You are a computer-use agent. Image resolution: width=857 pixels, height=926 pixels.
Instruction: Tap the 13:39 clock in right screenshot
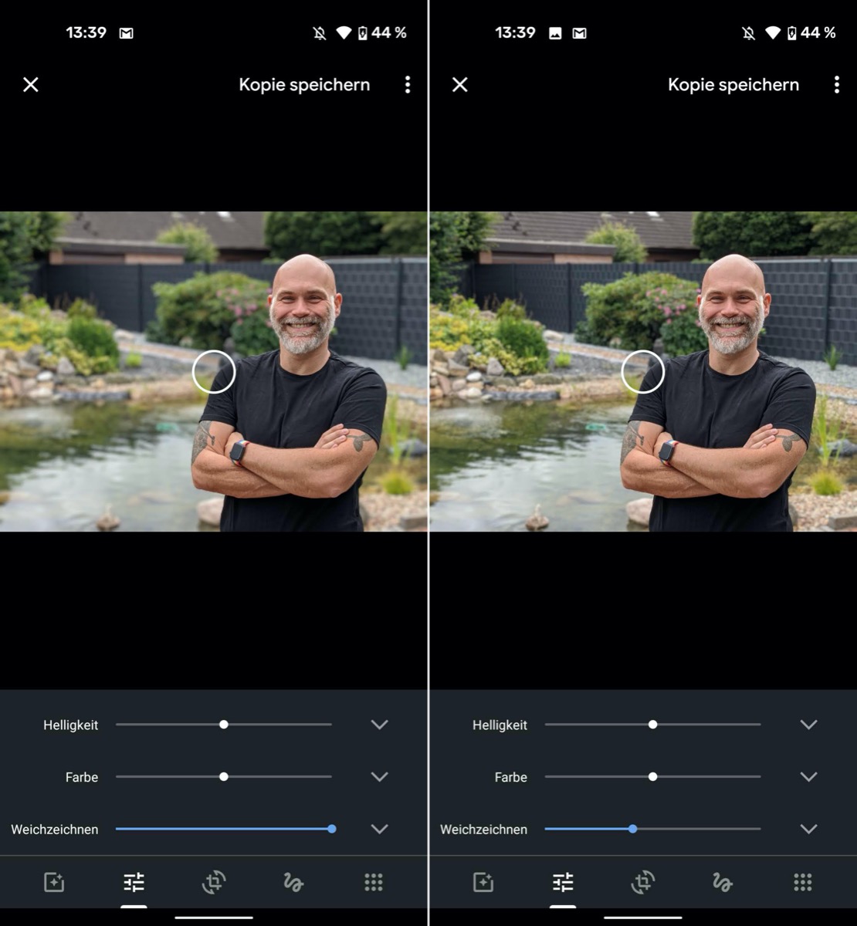515,32
